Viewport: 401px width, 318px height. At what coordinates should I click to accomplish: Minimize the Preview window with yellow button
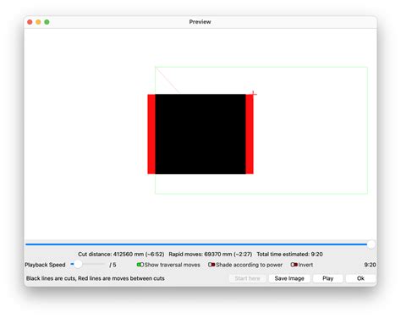38,22
